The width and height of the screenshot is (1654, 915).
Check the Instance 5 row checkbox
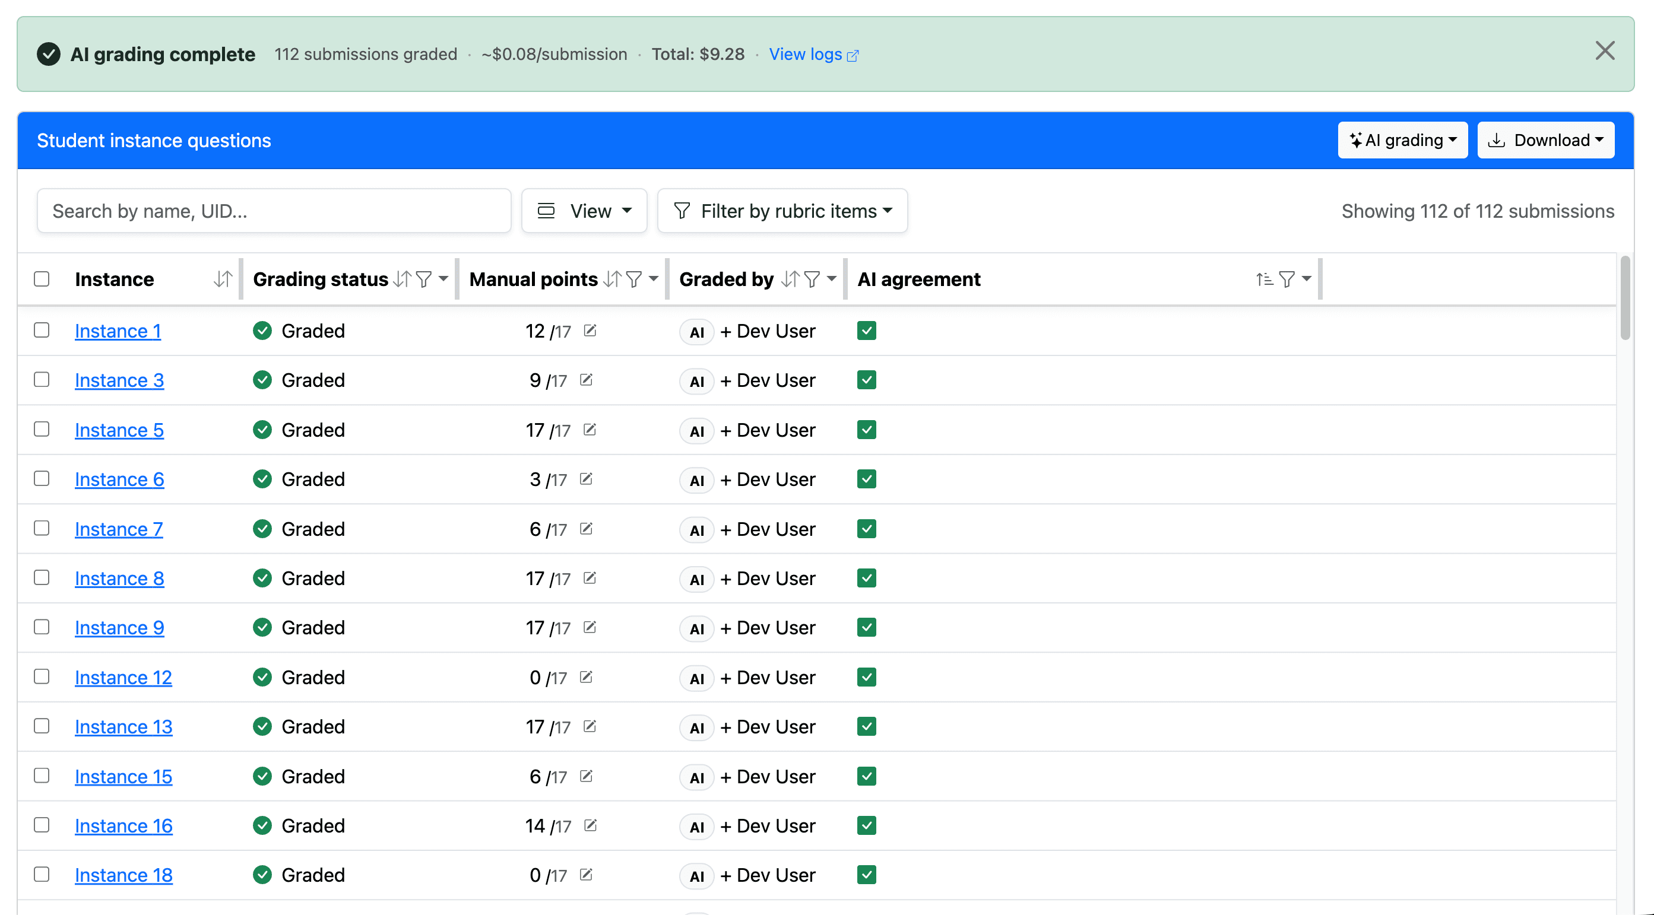(42, 428)
